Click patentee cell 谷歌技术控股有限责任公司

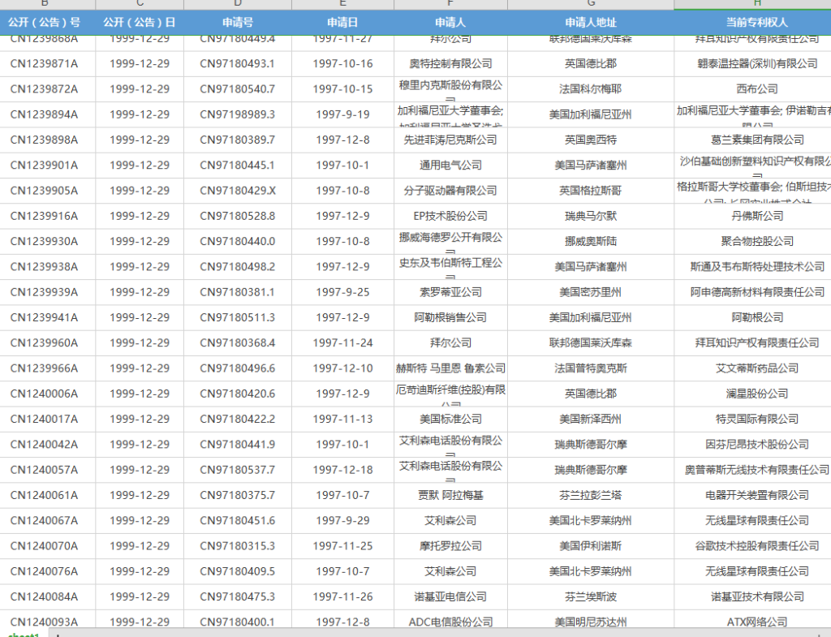click(752, 546)
